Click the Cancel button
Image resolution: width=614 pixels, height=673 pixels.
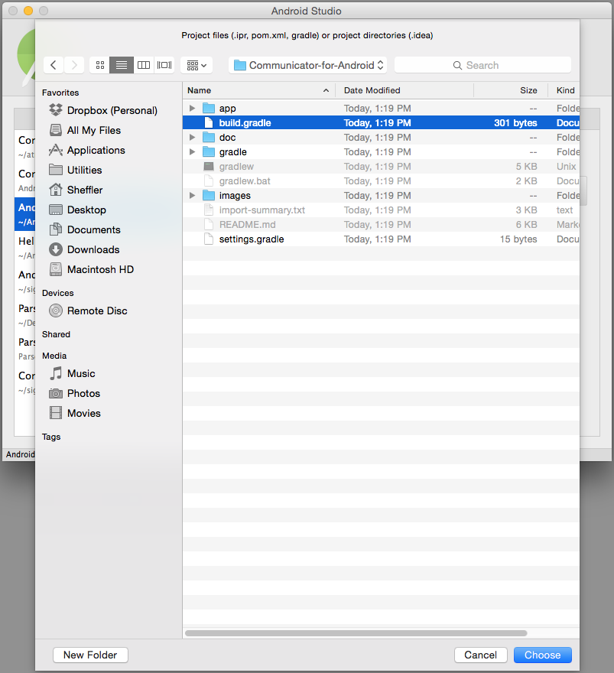[x=480, y=655]
